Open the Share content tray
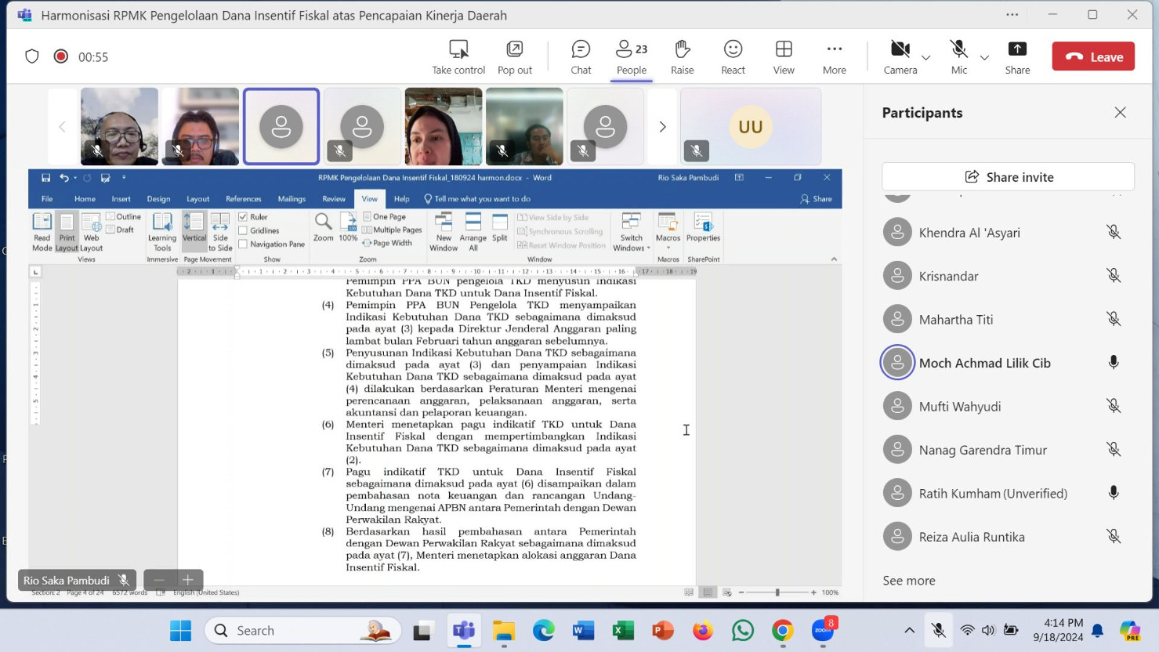 (1017, 57)
